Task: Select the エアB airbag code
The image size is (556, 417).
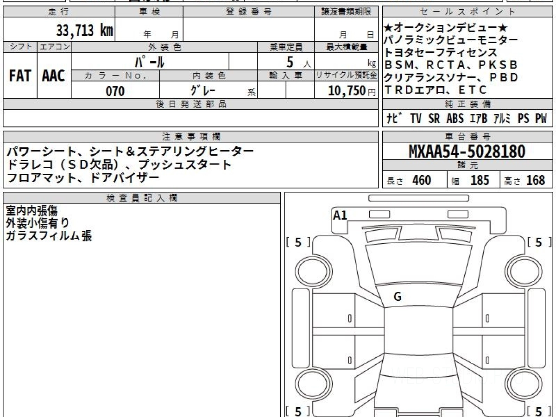Action: 478,119
